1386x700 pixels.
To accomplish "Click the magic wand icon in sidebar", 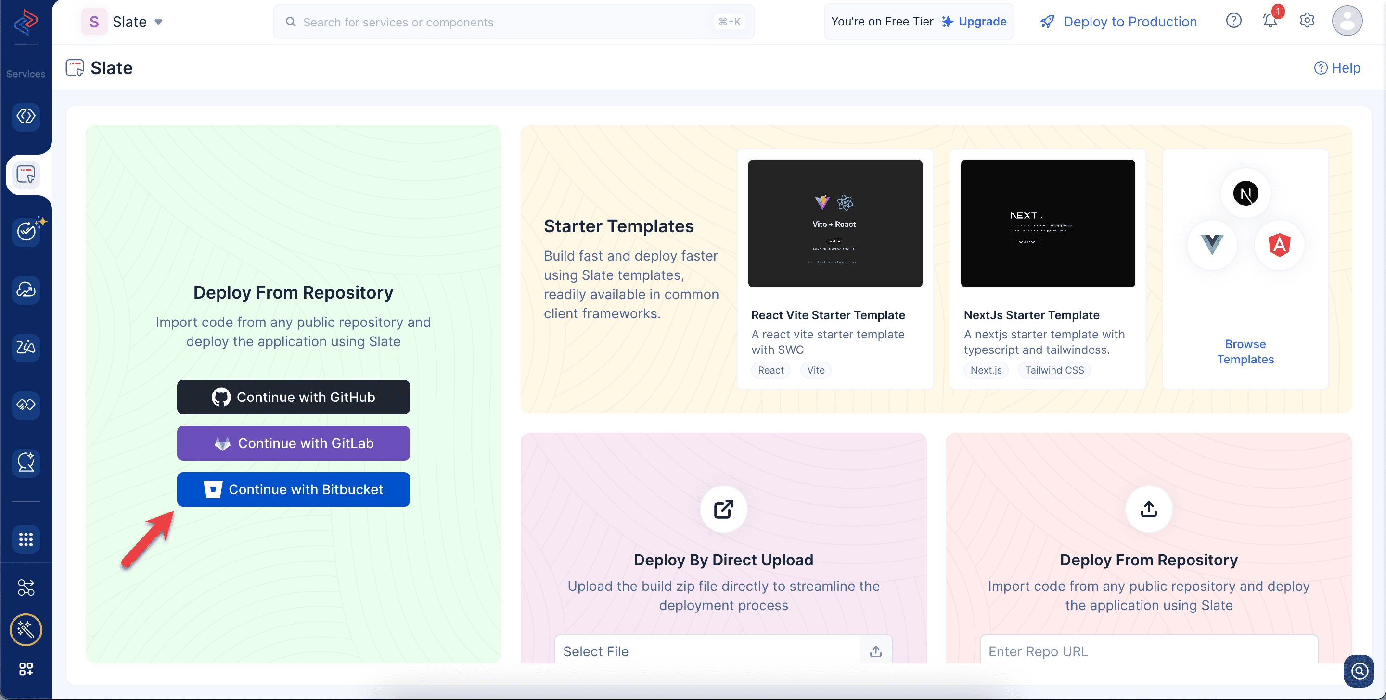I will tap(26, 629).
